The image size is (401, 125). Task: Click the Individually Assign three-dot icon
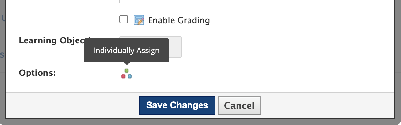click(127, 74)
